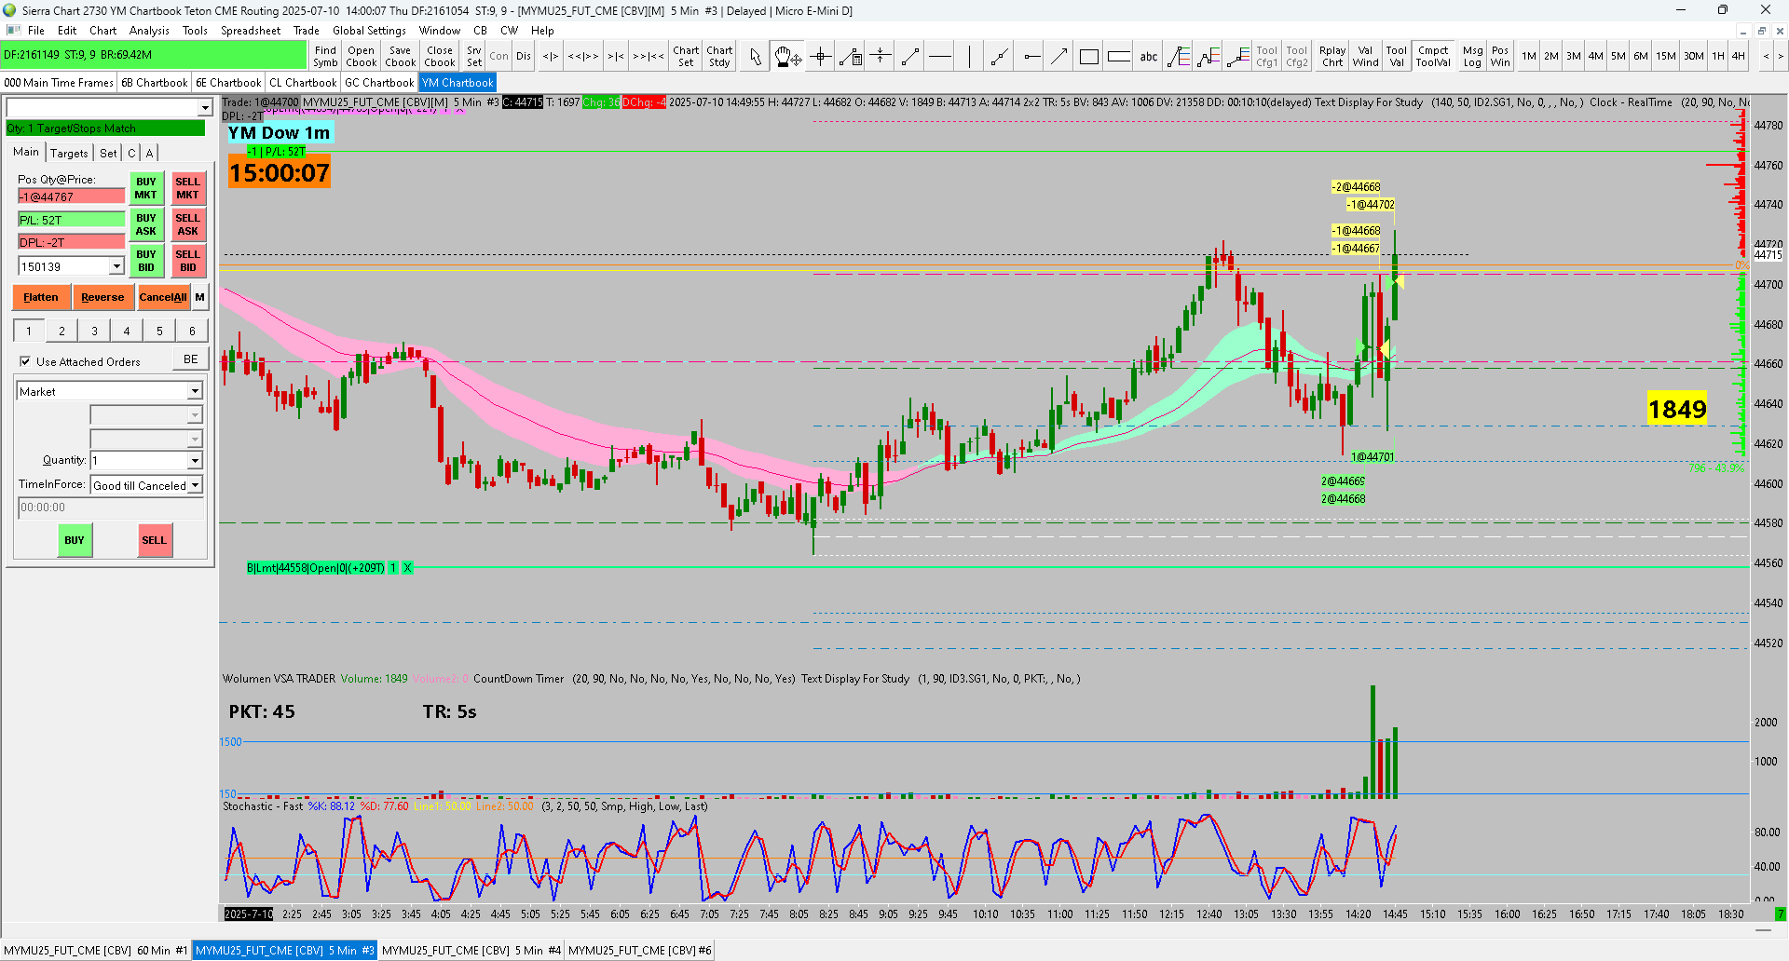
Task: Click the M button beside CancelAll
Action: [199, 298]
